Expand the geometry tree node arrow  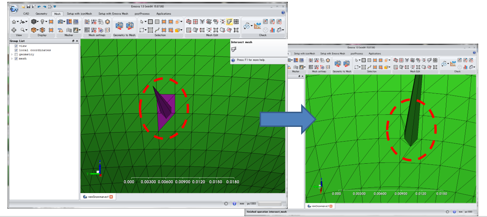pos(12,54)
